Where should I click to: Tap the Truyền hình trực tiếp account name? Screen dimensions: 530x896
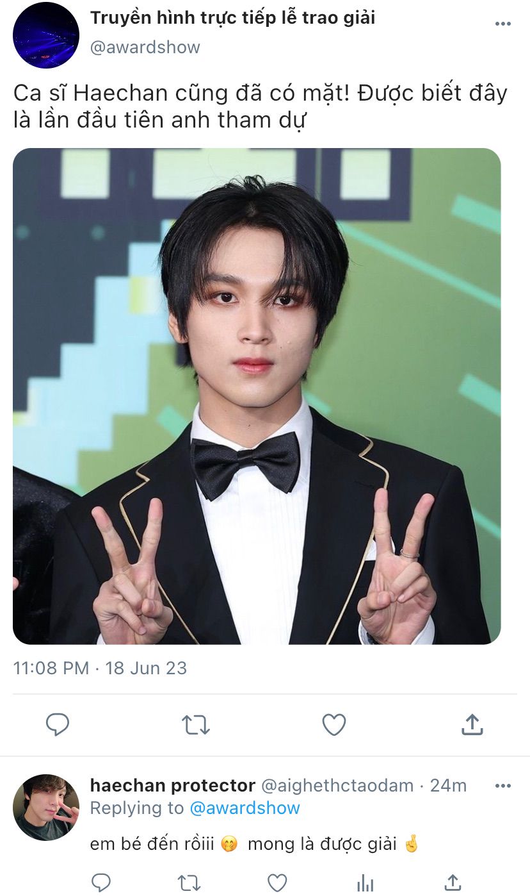point(232,18)
